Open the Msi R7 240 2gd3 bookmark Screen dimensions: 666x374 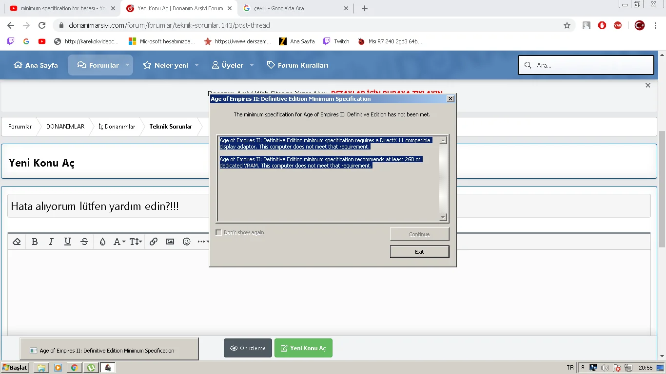point(390,41)
